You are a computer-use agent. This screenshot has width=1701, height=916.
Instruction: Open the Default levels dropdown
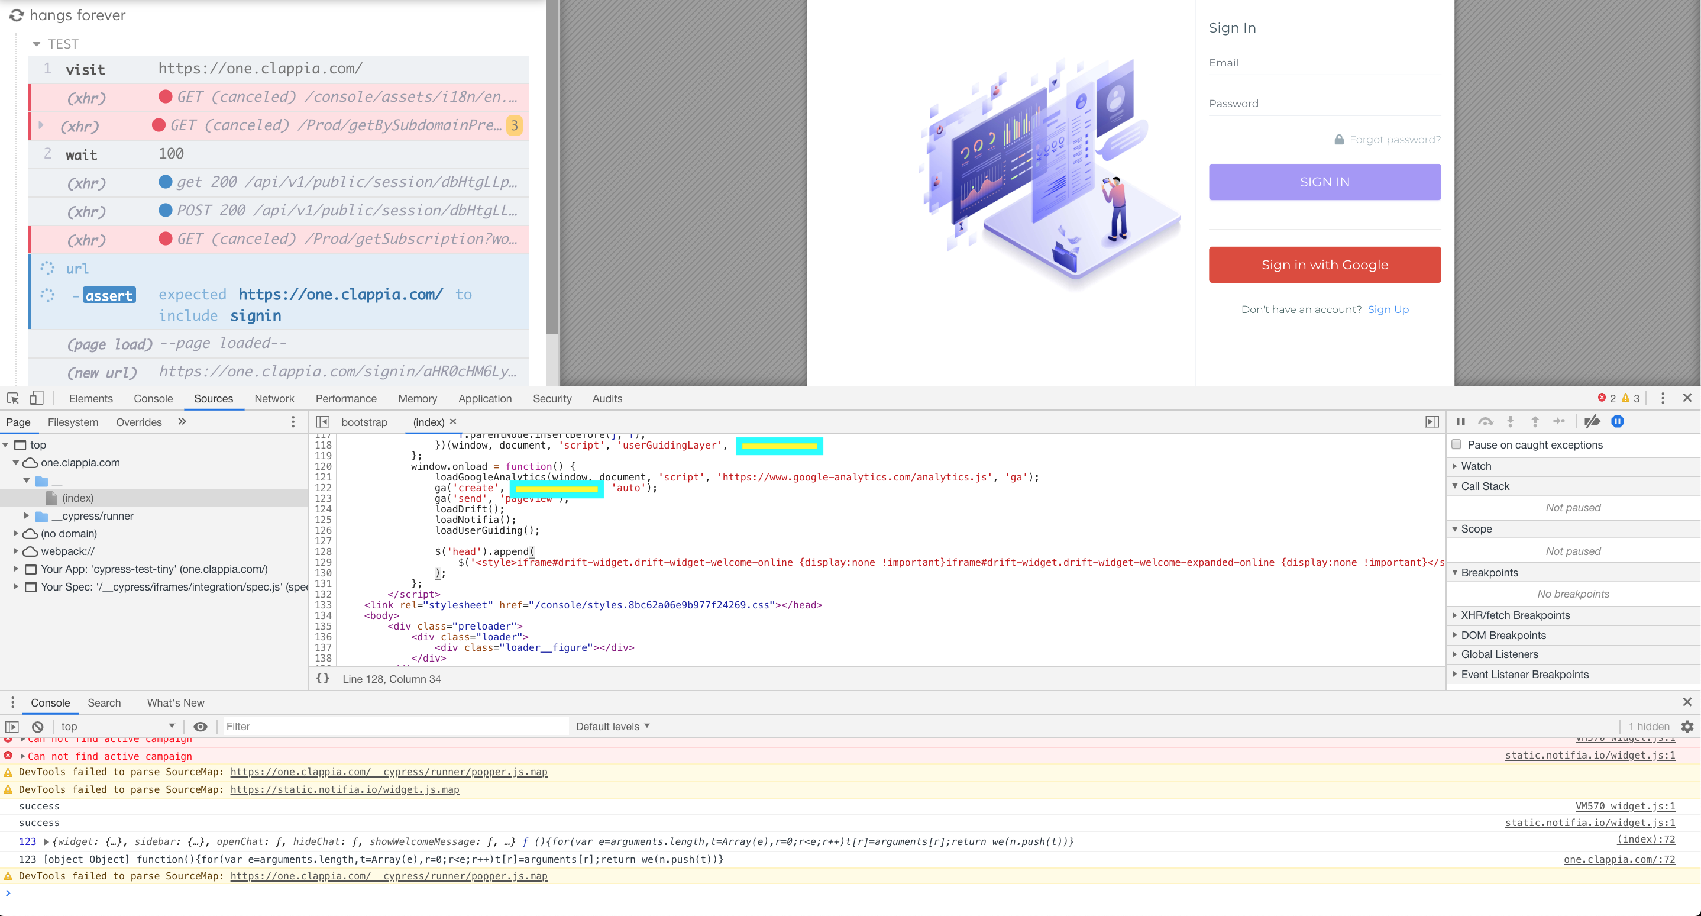(612, 726)
